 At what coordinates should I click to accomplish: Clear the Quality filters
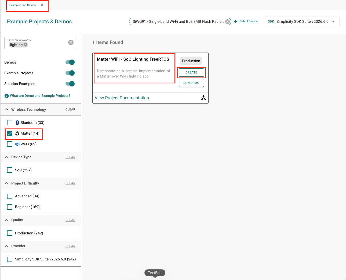click(x=70, y=220)
